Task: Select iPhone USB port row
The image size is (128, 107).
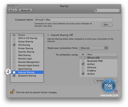Action: click(x=98, y=58)
